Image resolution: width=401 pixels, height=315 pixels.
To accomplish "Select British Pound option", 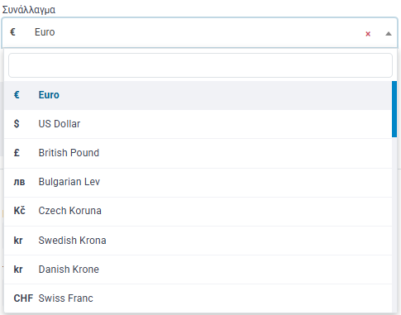I will pyautogui.click(x=198, y=153).
